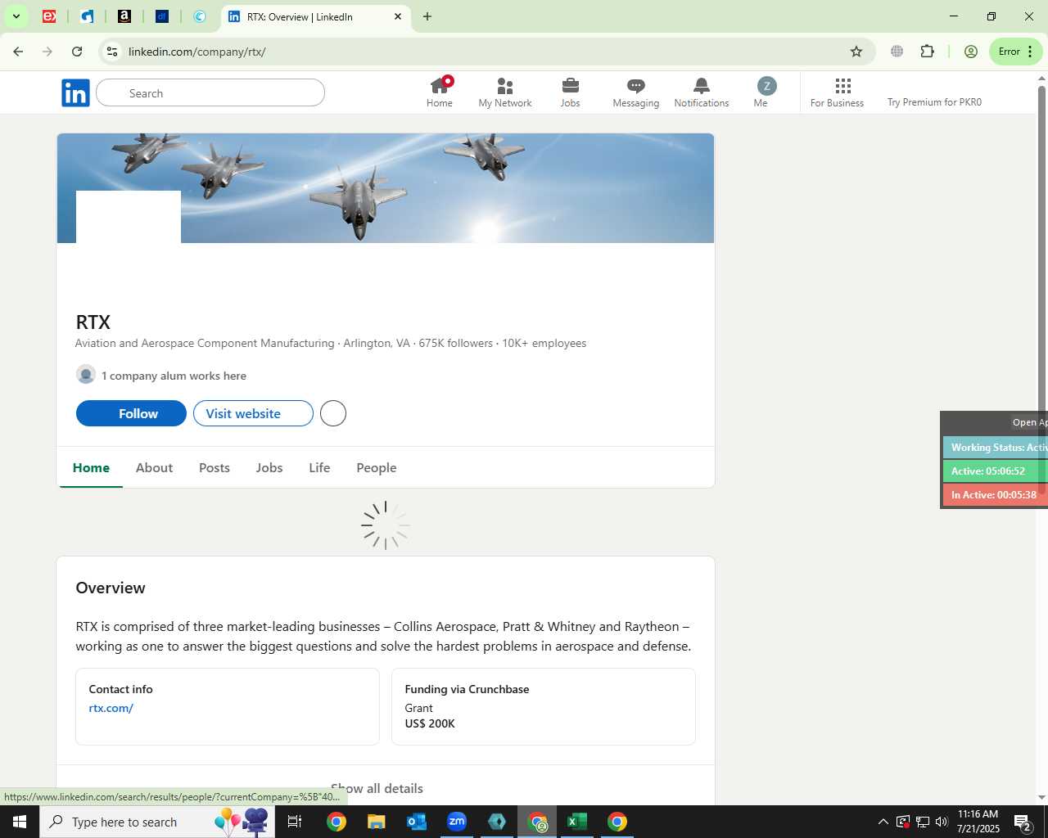Reload the LinkedIn page

pyautogui.click(x=77, y=52)
